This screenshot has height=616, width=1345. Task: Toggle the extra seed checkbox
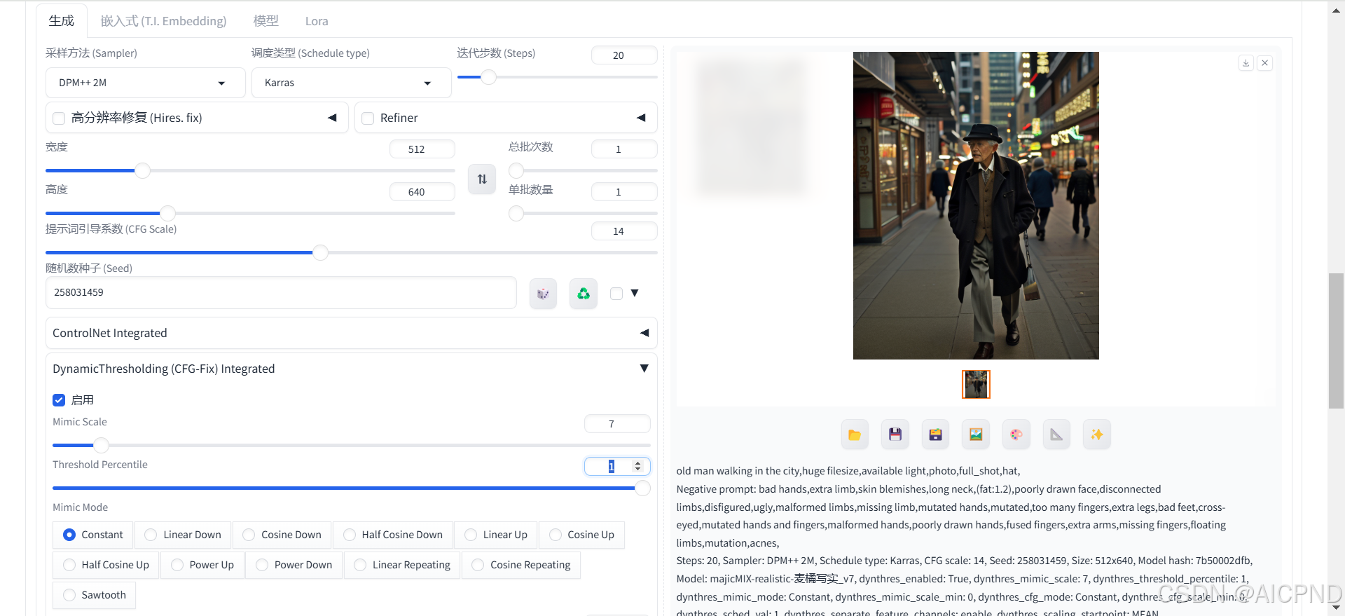[616, 294]
